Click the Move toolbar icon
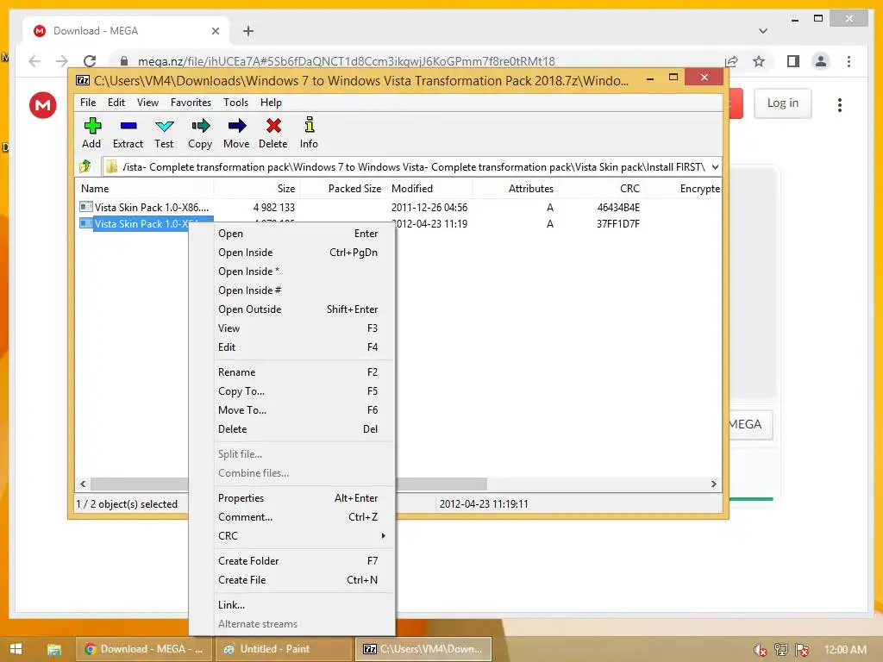This screenshot has height=662, width=883. click(x=236, y=133)
